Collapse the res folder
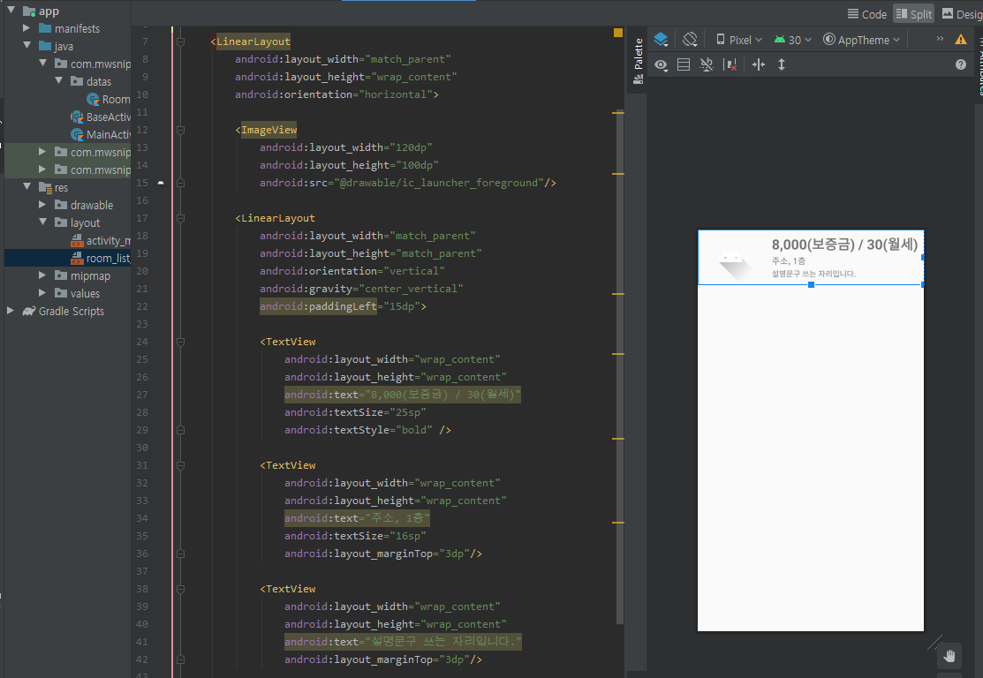Viewport: 983px width, 678px height. pyautogui.click(x=27, y=187)
